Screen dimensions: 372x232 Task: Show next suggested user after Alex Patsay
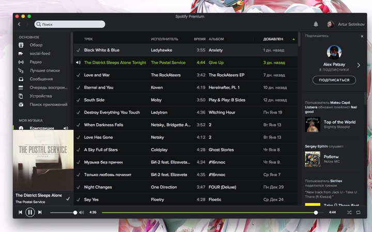[359, 65]
